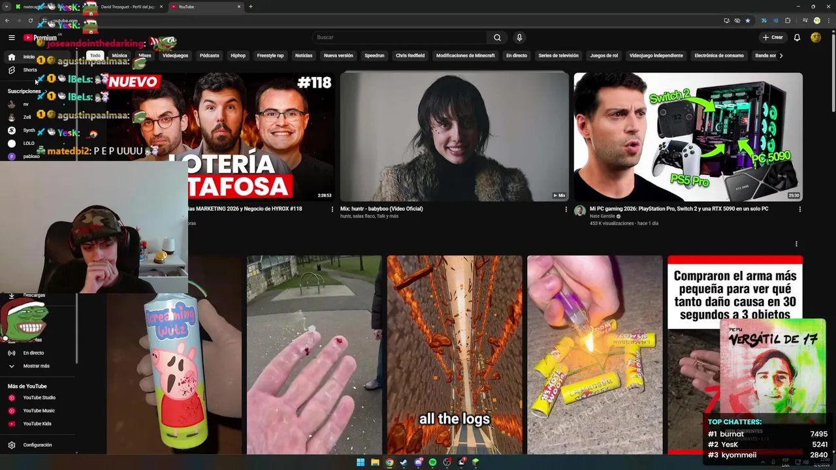Viewport: 836px width, 470px height.
Task: Open the 'all the logs' Minecraft short
Action: pos(455,354)
